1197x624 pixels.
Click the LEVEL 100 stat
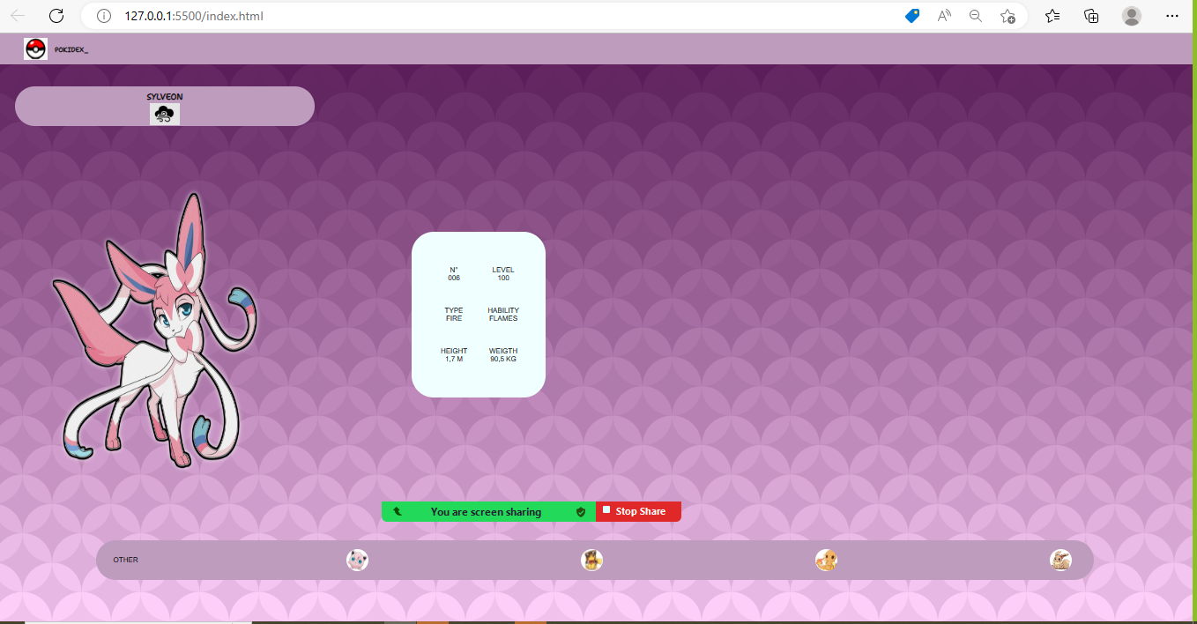pos(503,274)
